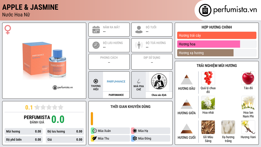The height and width of the screenshot is (147, 261).
Task: Select the Giá 0.00 score row
Action: [x=65, y=140]
